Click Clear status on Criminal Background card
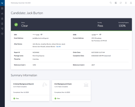The image size is (135, 107). pyautogui.click(x=16, y=99)
